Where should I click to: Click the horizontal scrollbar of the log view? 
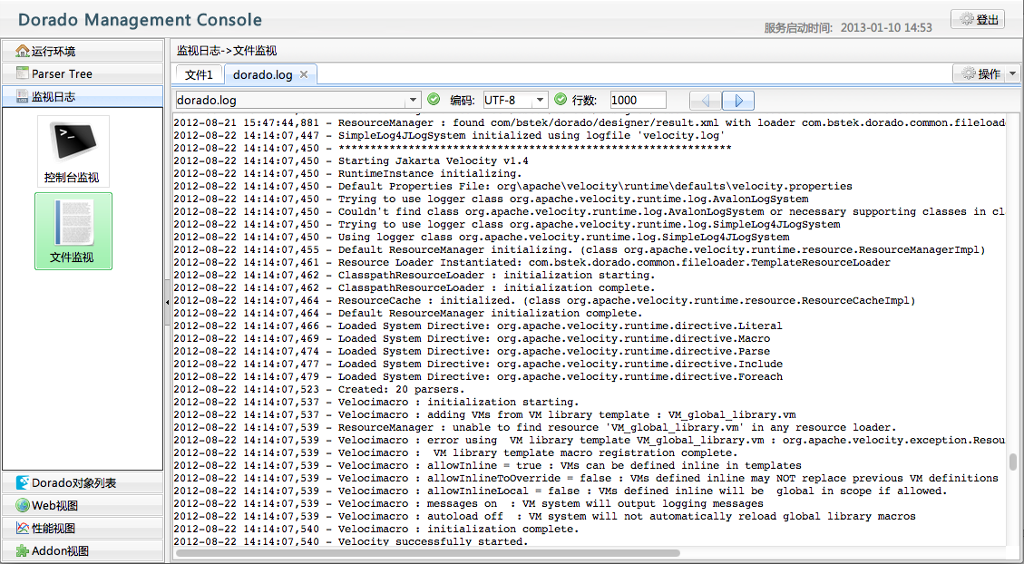click(426, 552)
